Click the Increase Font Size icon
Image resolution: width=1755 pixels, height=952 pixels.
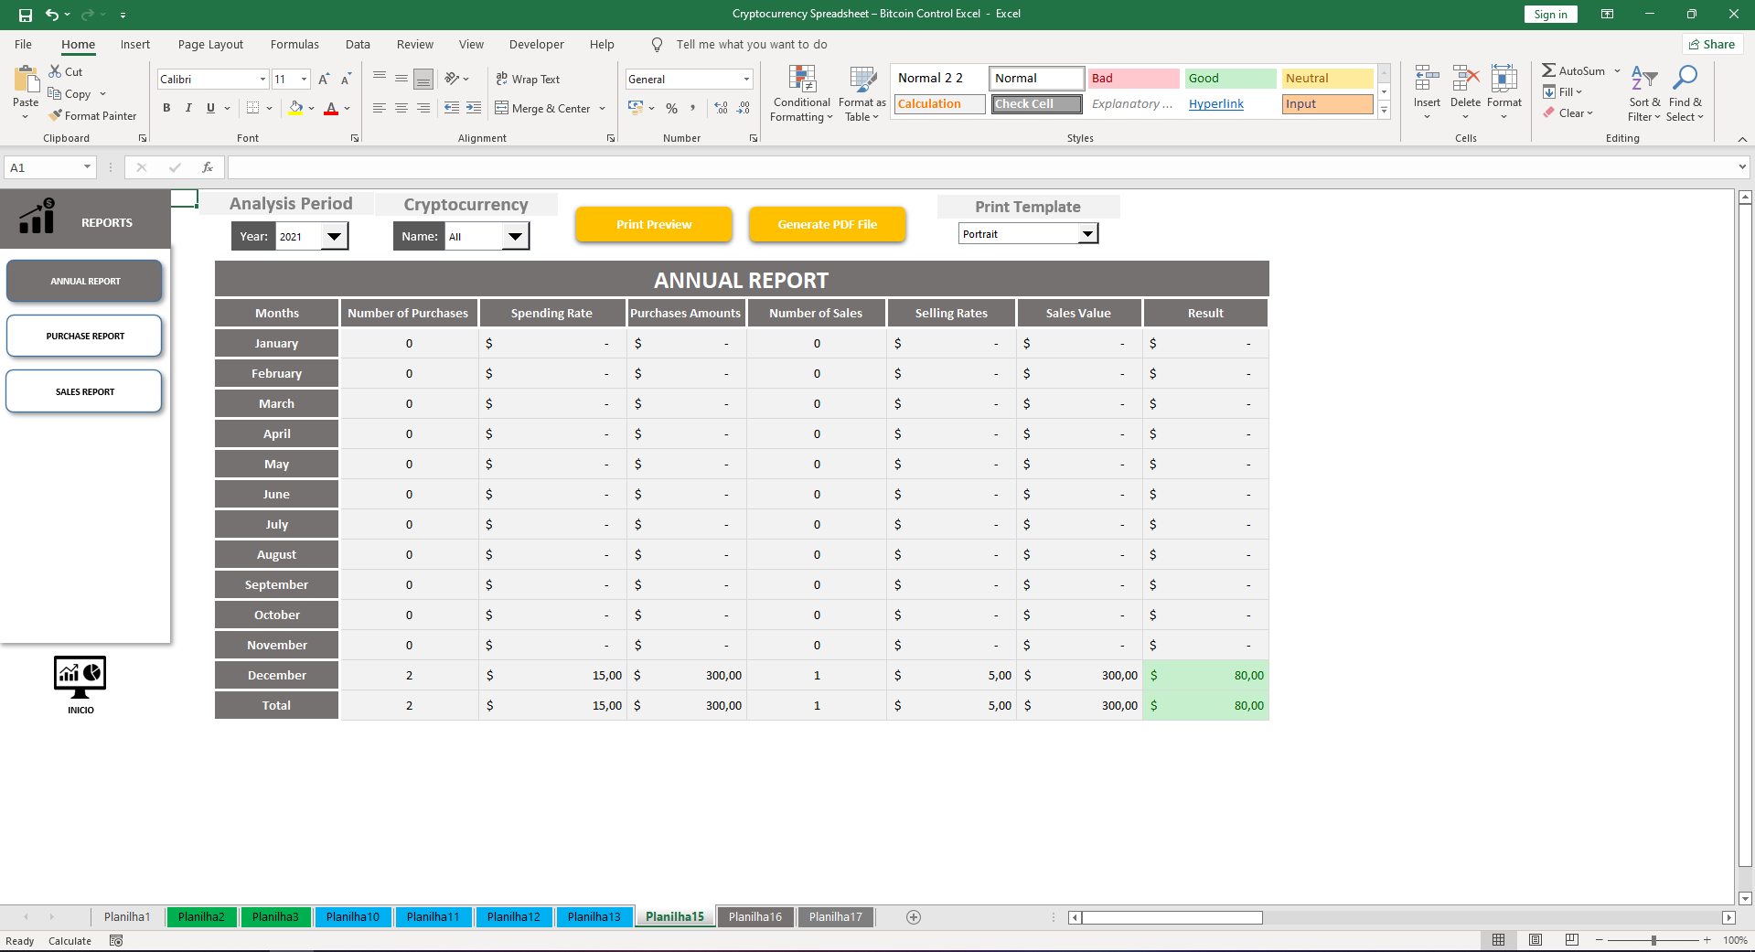point(324,80)
